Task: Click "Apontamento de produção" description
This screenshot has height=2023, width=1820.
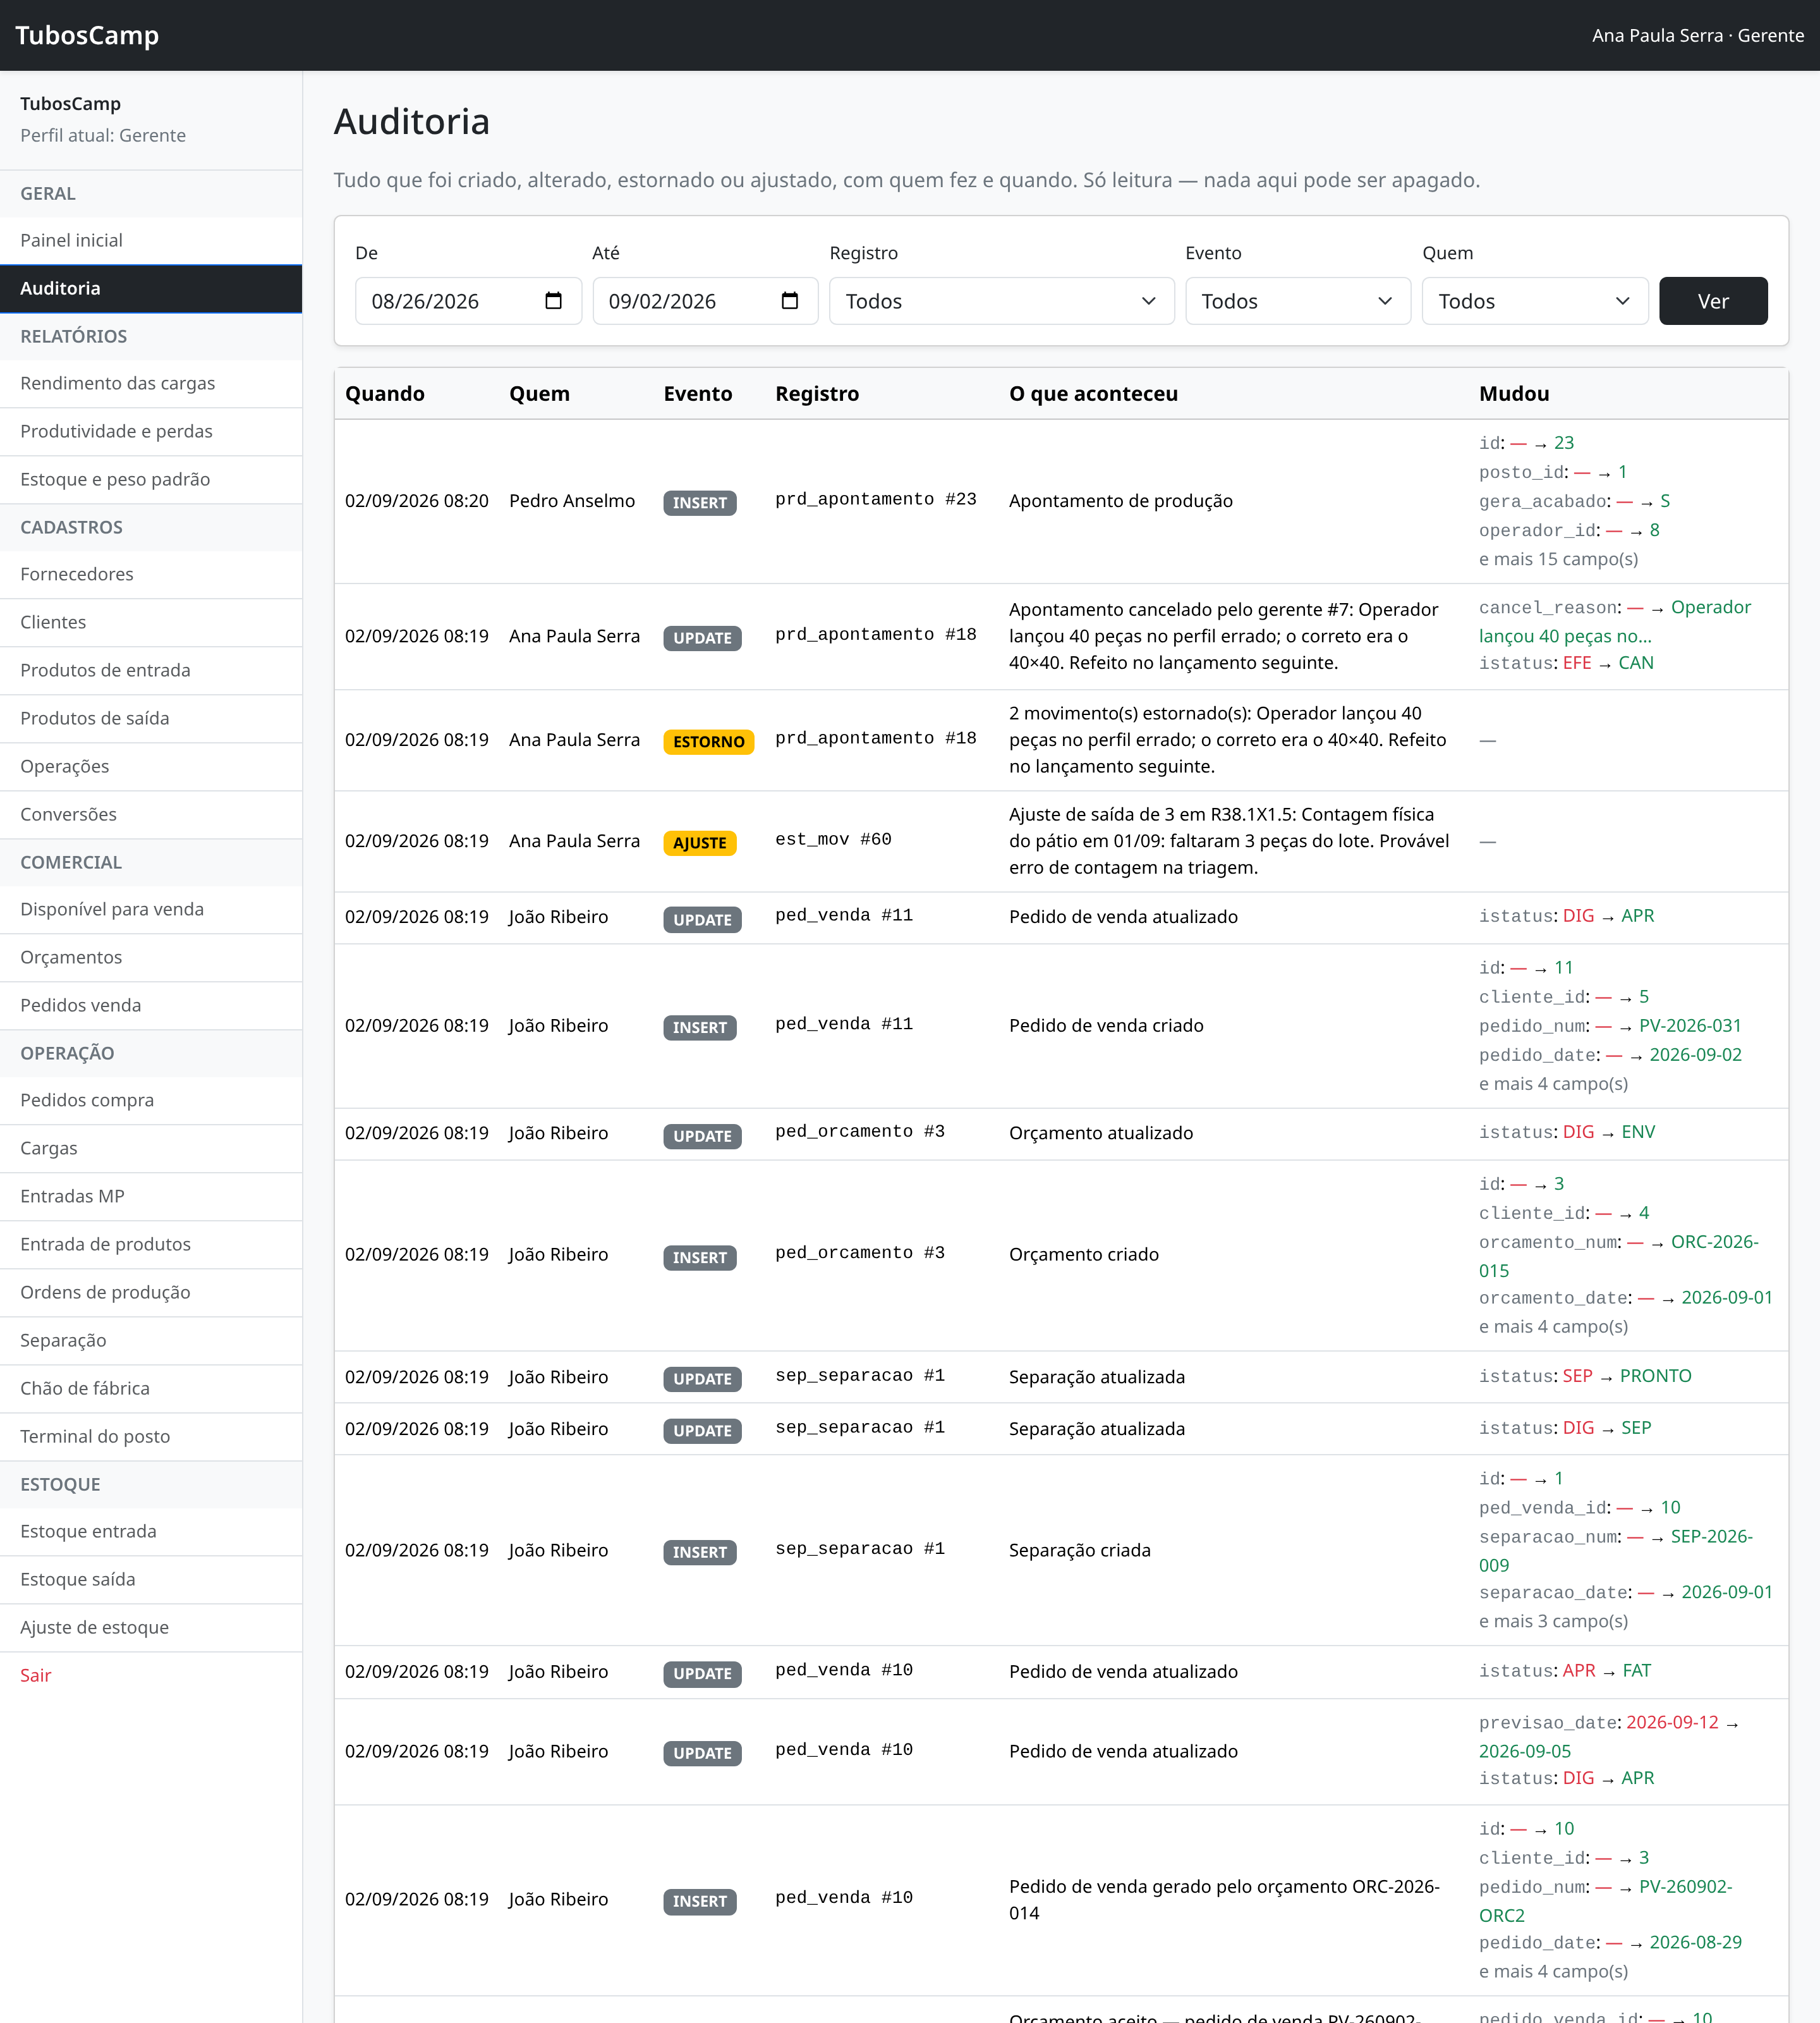Action: click(x=1121, y=501)
